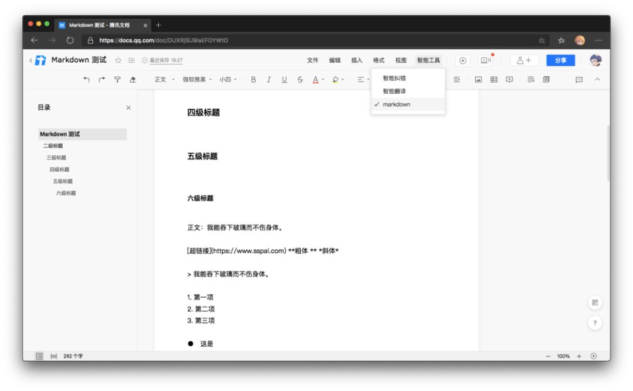Click the undo arrow icon
633x391 pixels.
(x=86, y=80)
